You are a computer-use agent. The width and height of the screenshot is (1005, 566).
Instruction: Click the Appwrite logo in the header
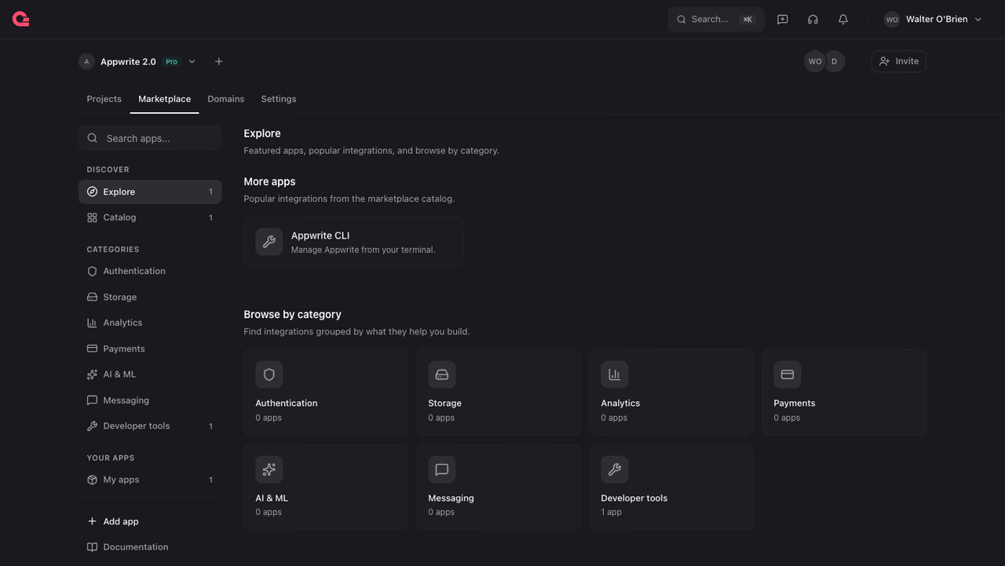(21, 19)
